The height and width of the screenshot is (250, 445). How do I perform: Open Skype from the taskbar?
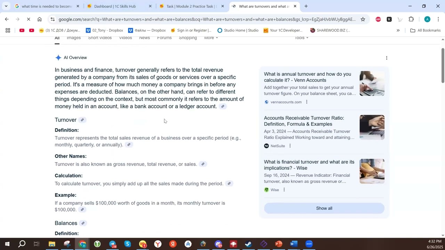(128, 244)
